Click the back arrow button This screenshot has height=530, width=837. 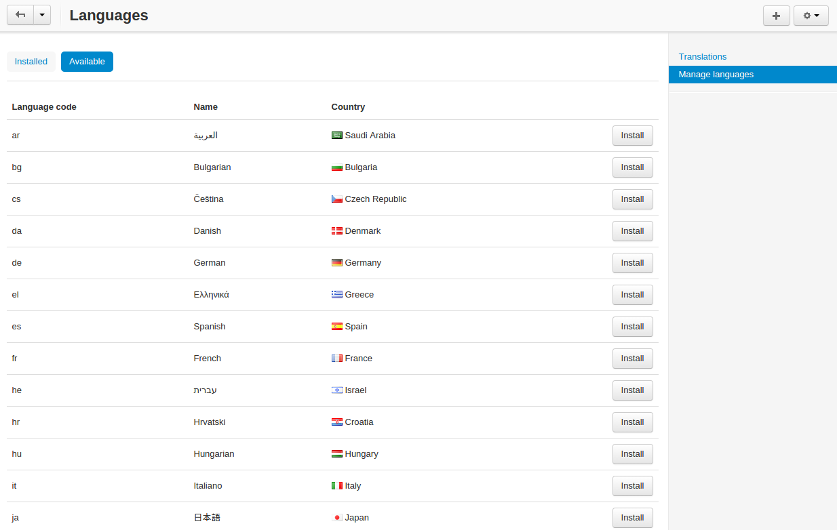(20, 15)
